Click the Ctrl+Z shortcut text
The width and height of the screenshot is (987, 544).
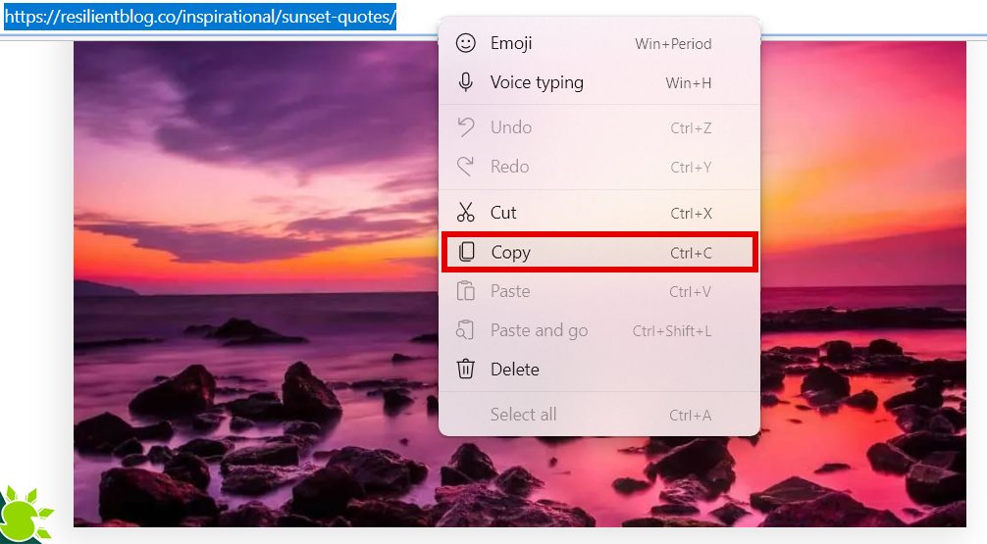(x=691, y=128)
